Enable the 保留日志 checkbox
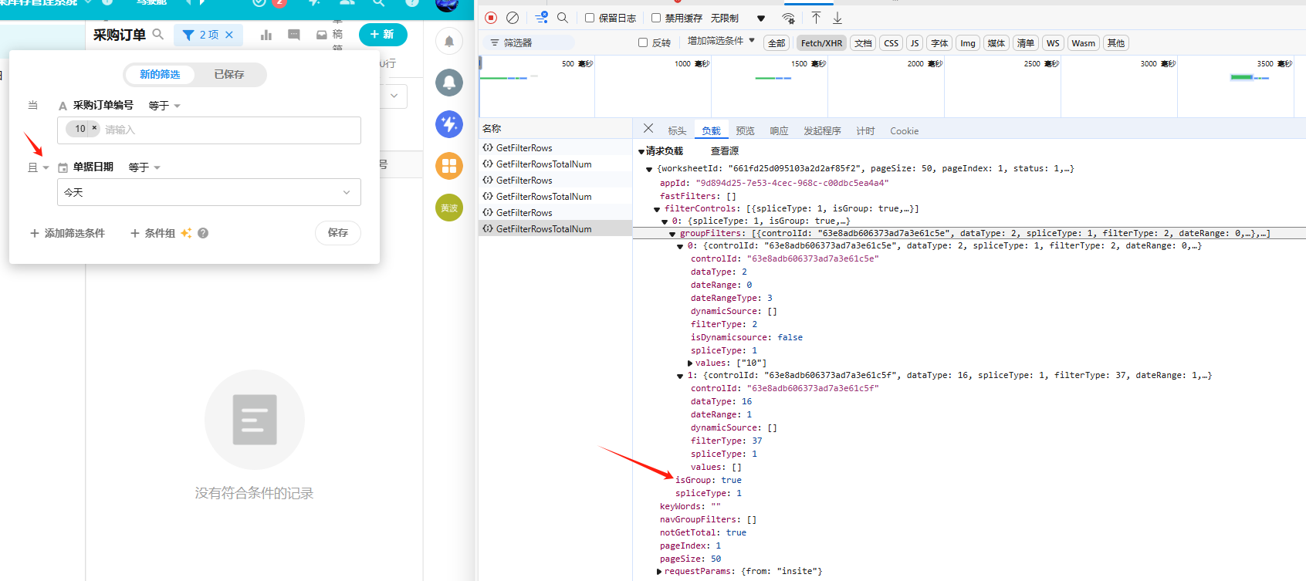 click(590, 18)
